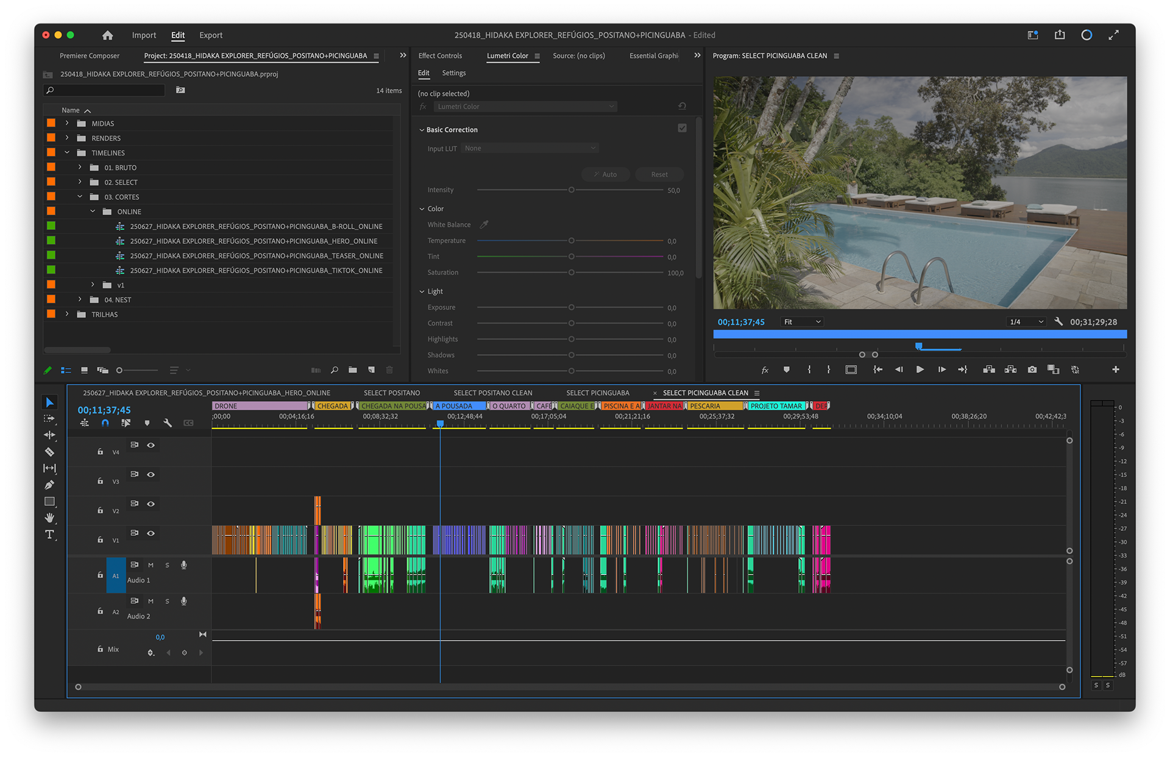Open the timeline wrench settings
Image resolution: width=1170 pixels, height=757 pixels.
[x=168, y=422]
